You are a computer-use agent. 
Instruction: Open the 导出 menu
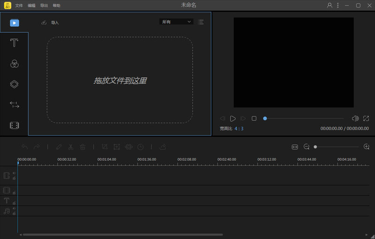coord(44,6)
